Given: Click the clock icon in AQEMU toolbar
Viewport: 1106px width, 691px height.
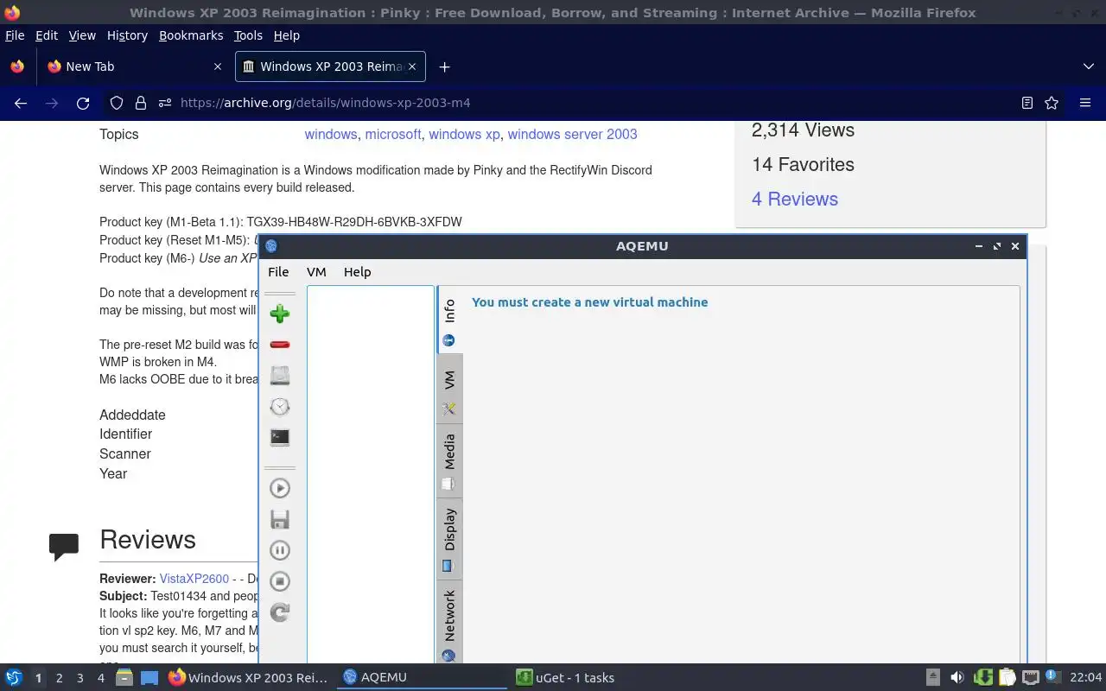Looking at the screenshot, I should point(279,407).
